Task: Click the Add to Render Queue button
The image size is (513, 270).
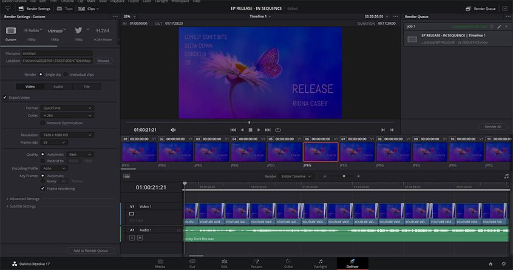Action: (90, 251)
